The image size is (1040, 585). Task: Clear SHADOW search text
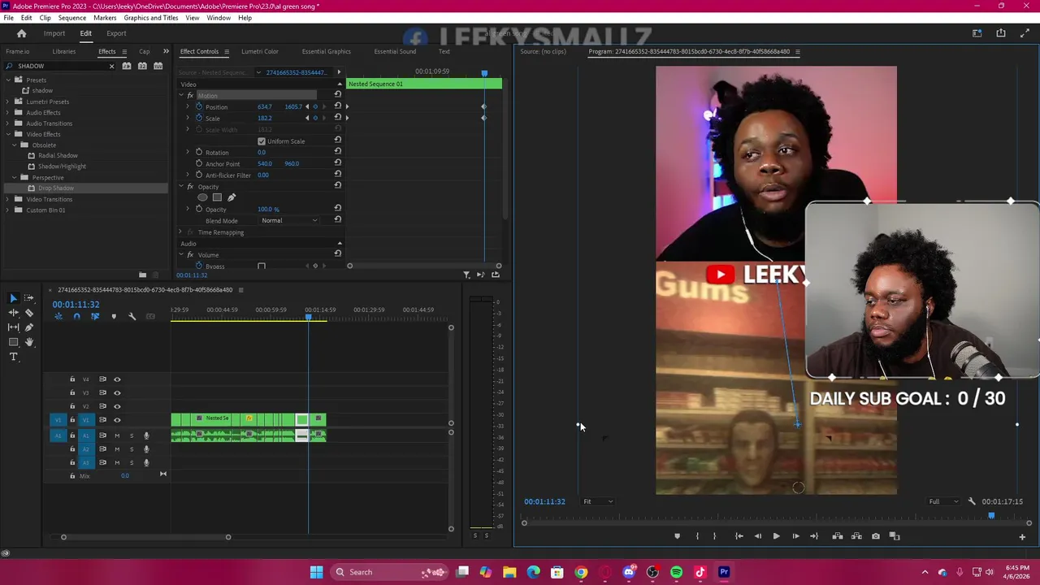[111, 66]
